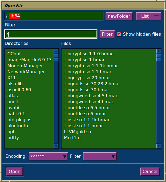166x182 pixels.
Task: Click Directories list scroll down arrow
Action: click(x=56, y=146)
